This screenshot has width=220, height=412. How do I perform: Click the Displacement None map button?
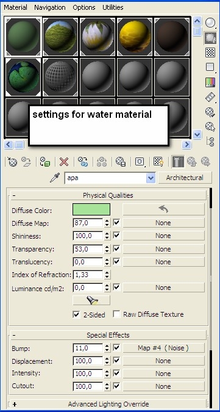(163, 361)
